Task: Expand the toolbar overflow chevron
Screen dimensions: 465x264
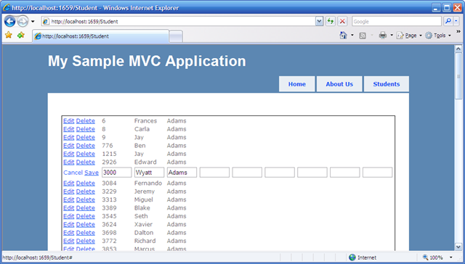Action: [458, 32]
